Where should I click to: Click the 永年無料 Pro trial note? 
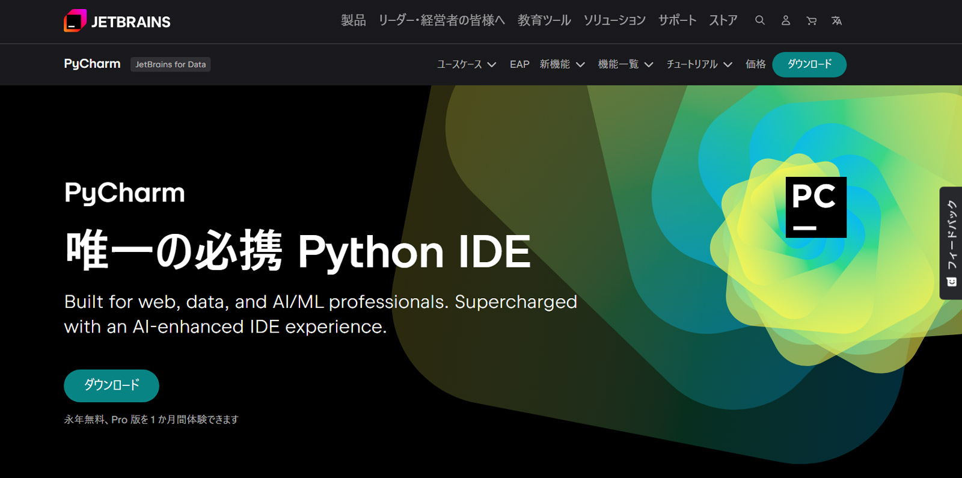(152, 419)
